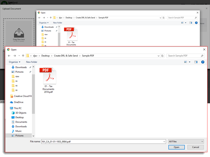Image resolution: width=210 pixels, height=157 pixels.
Task: Click the navigation pane's scroll down arrow
Action: 33,136
